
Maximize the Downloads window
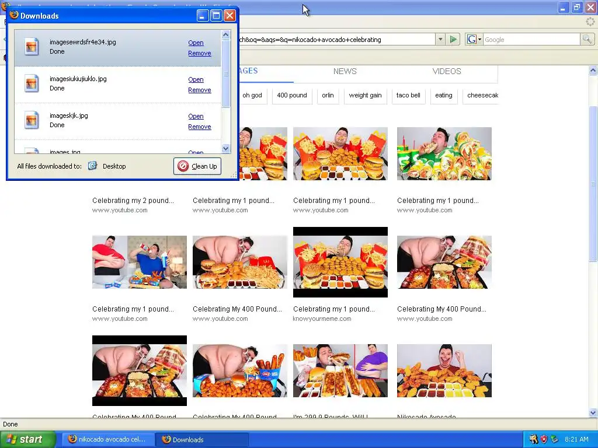216,16
